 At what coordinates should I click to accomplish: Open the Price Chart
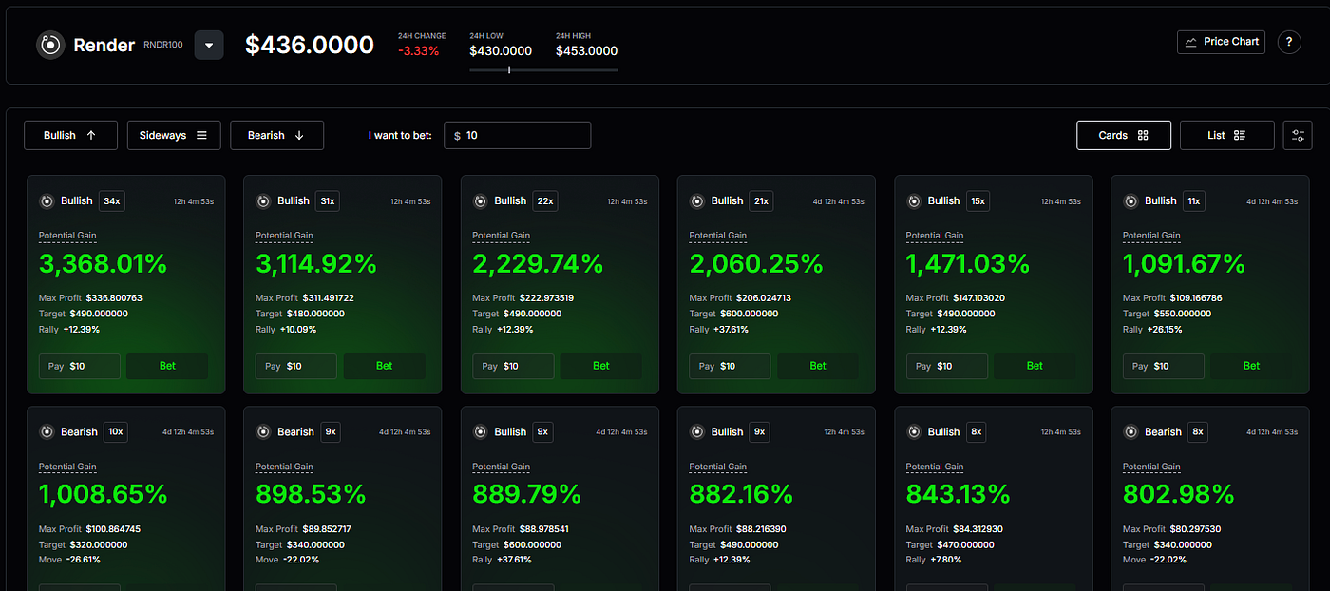1221,42
